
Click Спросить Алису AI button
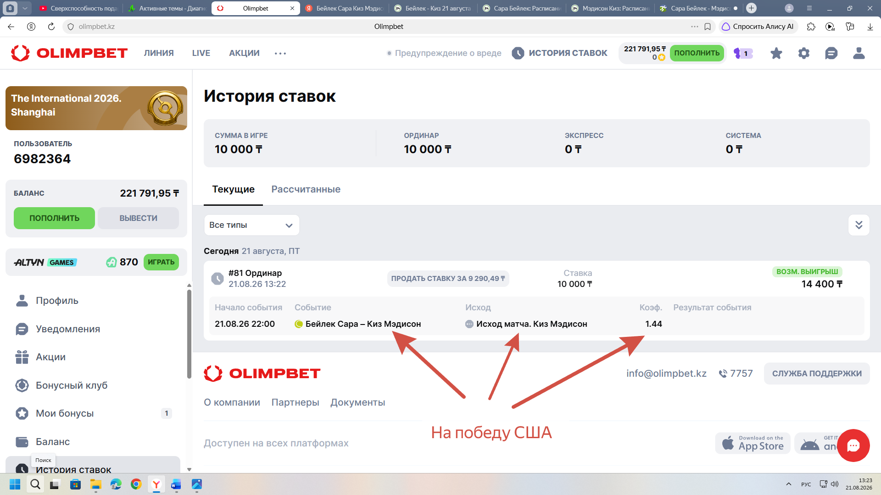pyautogui.click(x=758, y=27)
